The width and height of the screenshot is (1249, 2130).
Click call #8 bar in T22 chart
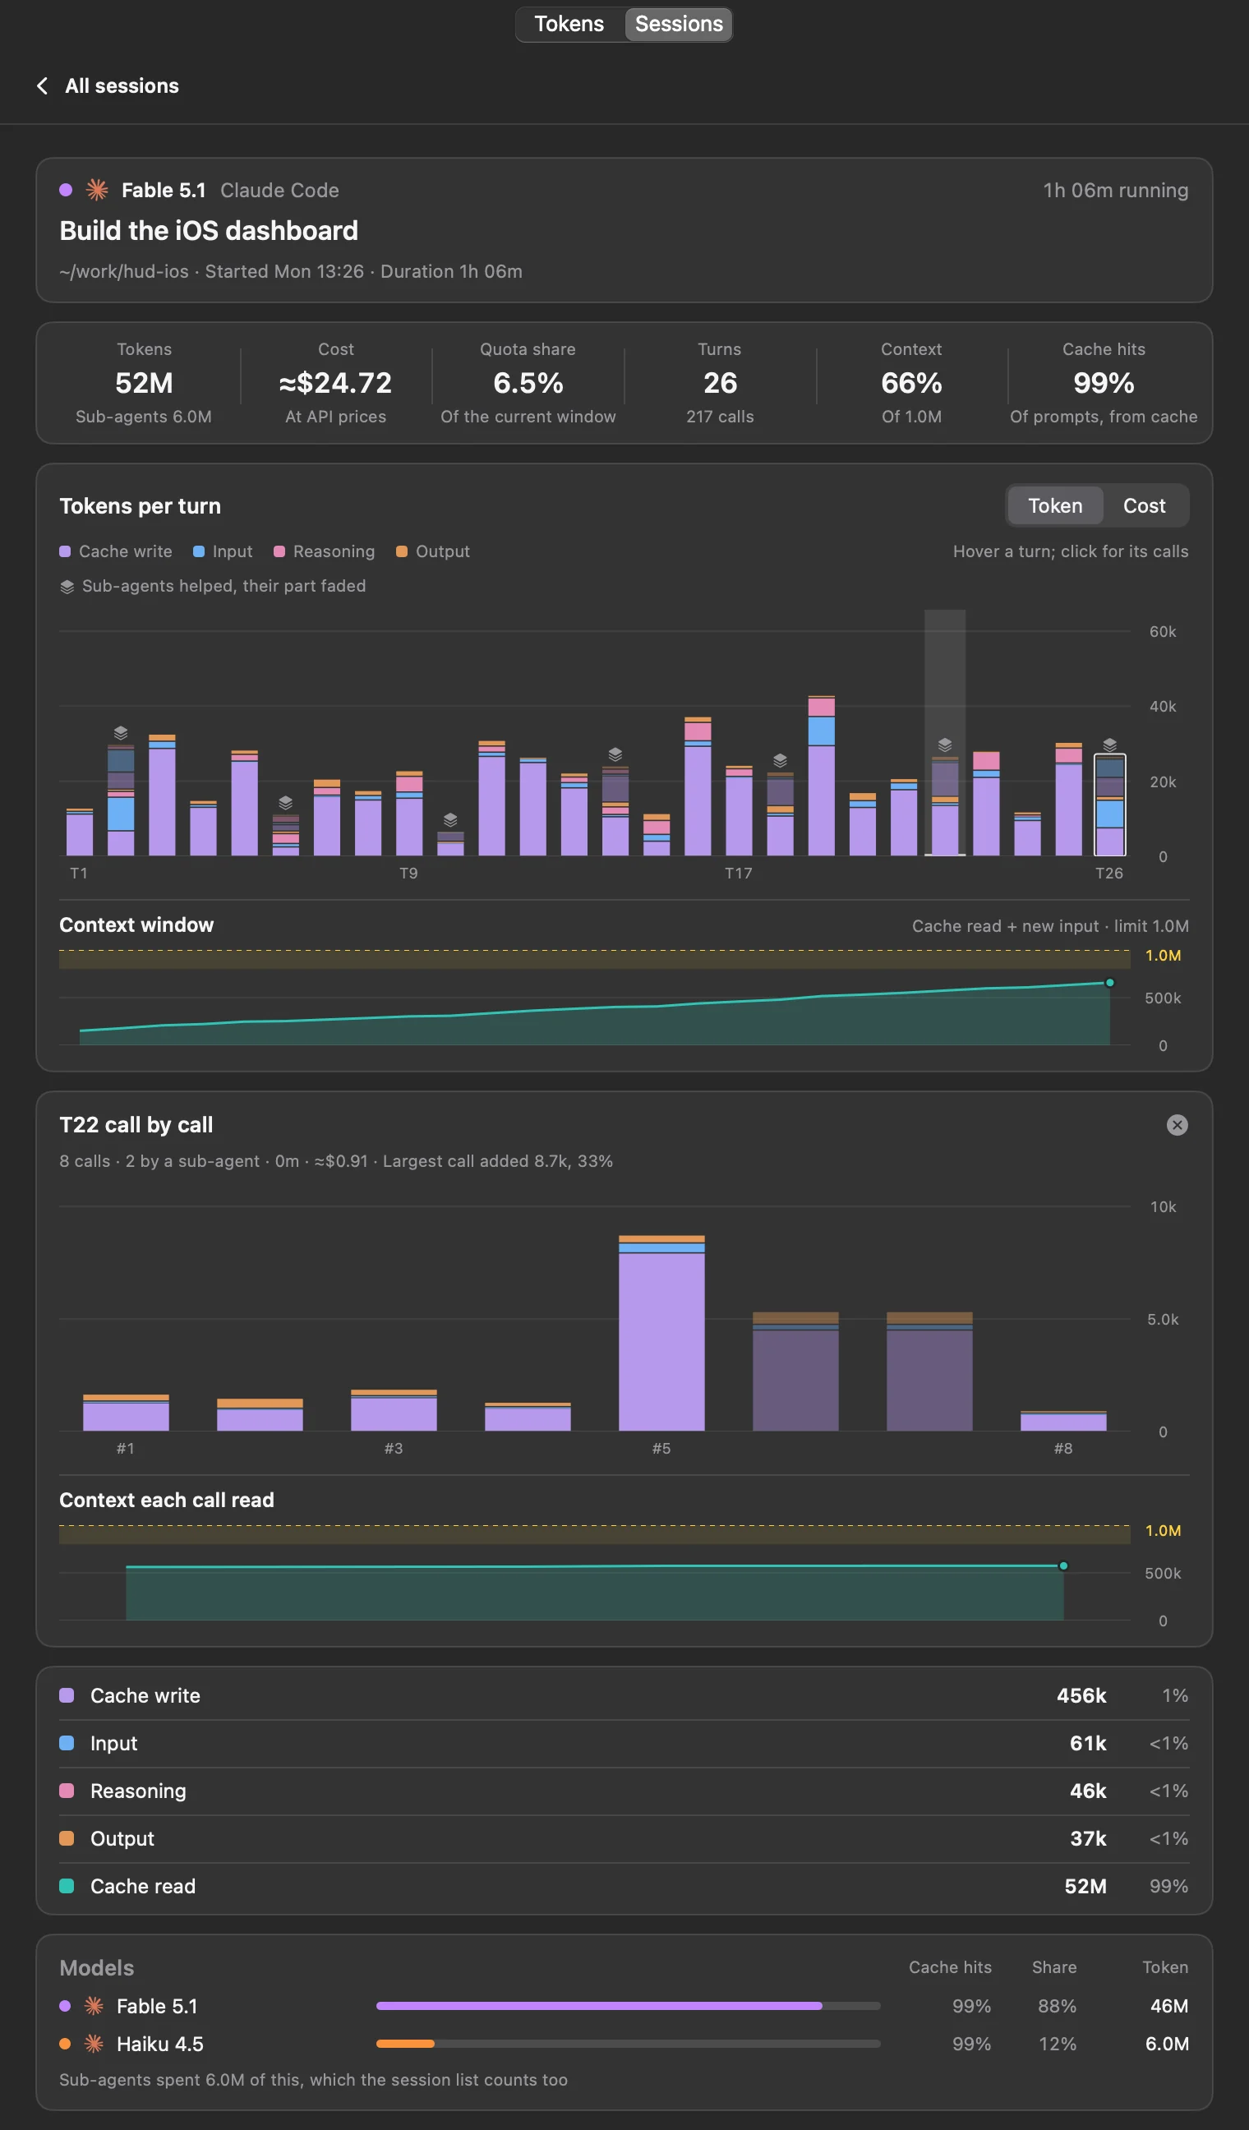[1063, 1421]
